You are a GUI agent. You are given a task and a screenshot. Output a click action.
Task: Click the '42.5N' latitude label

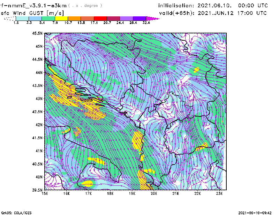coord(37,112)
